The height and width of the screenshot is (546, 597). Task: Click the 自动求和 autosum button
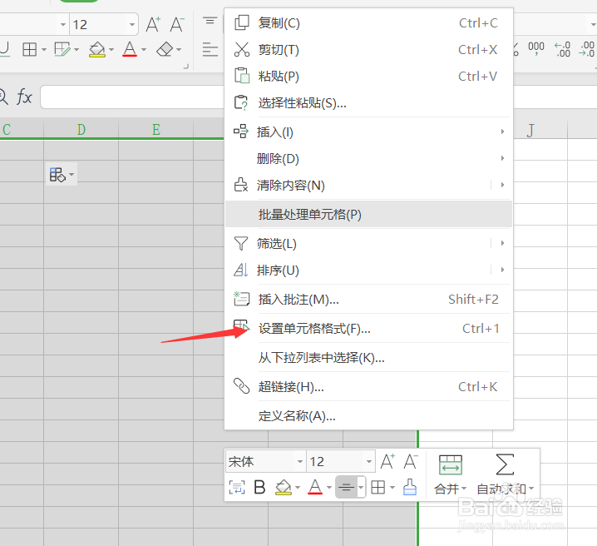[506, 474]
